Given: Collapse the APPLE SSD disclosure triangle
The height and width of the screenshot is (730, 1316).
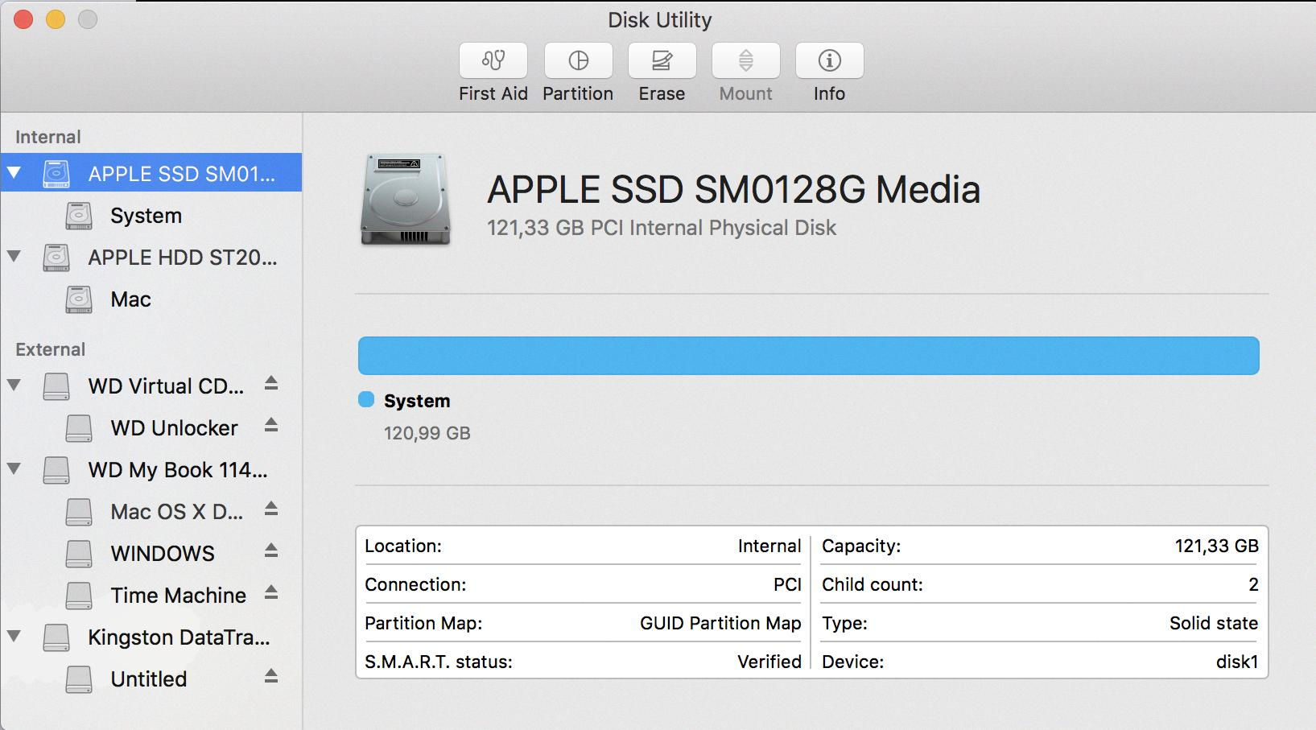Looking at the screenshot, I should (14, 172).
